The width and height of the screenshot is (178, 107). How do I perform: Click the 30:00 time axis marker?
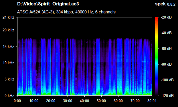coord(68,101)
